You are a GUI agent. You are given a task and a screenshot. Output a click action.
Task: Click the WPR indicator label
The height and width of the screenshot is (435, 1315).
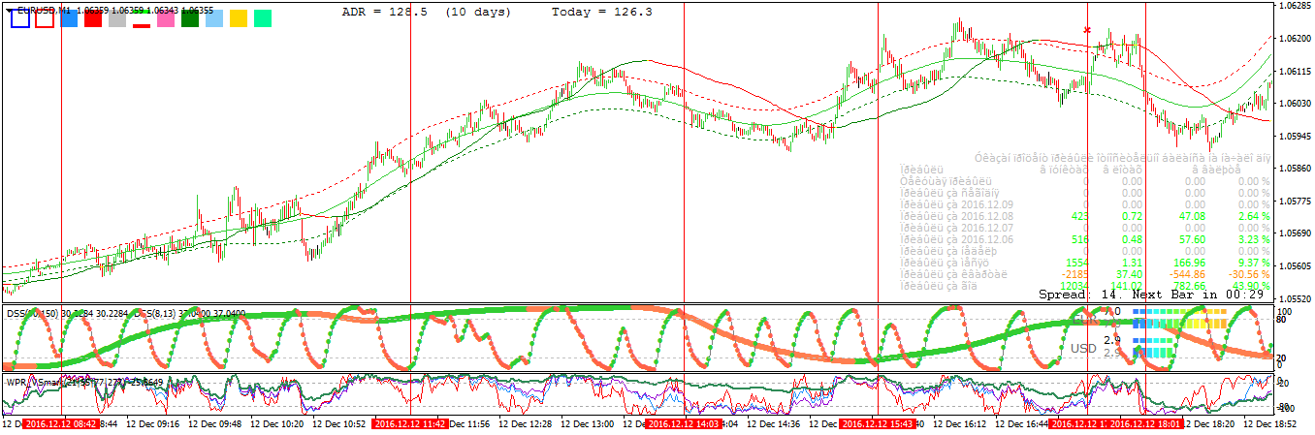pyautogui.click(x=85, y=382)
